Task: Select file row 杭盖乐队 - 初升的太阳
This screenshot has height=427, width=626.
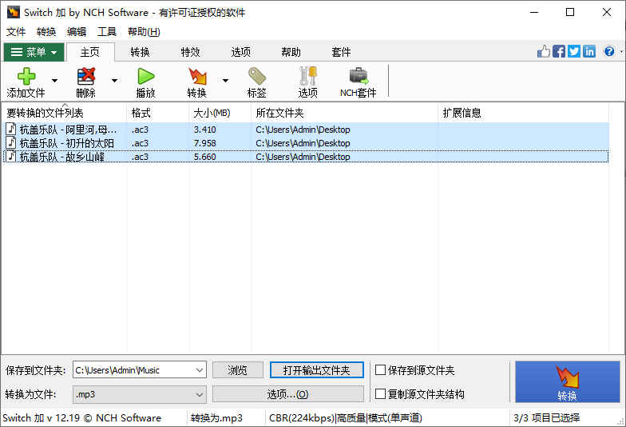Action: (305, 142)
